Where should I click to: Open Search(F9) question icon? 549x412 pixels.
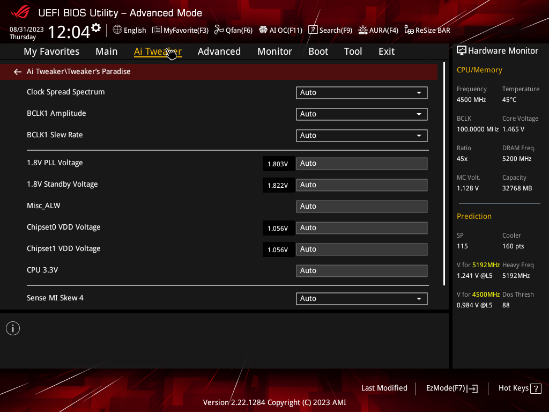(x=313, y=30)
